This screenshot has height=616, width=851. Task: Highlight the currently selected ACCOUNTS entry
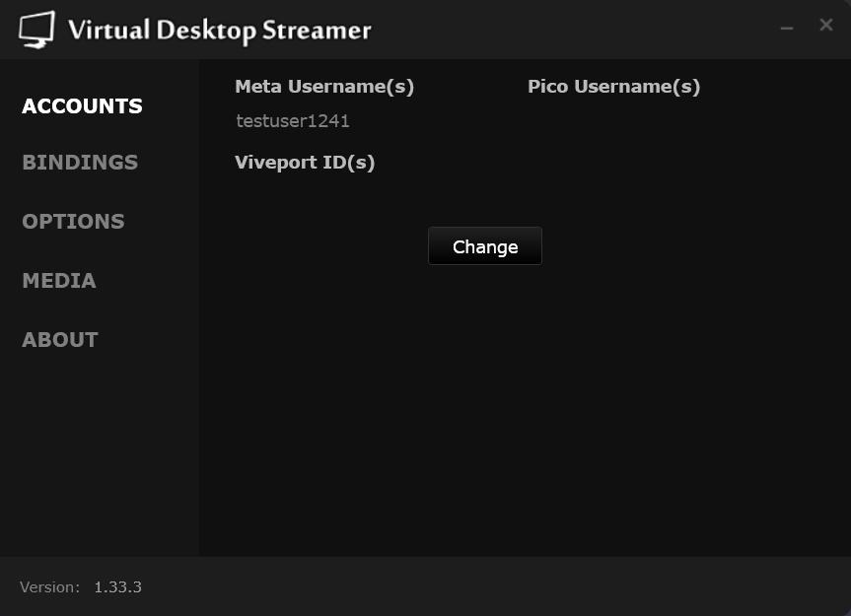pos(82,105)
